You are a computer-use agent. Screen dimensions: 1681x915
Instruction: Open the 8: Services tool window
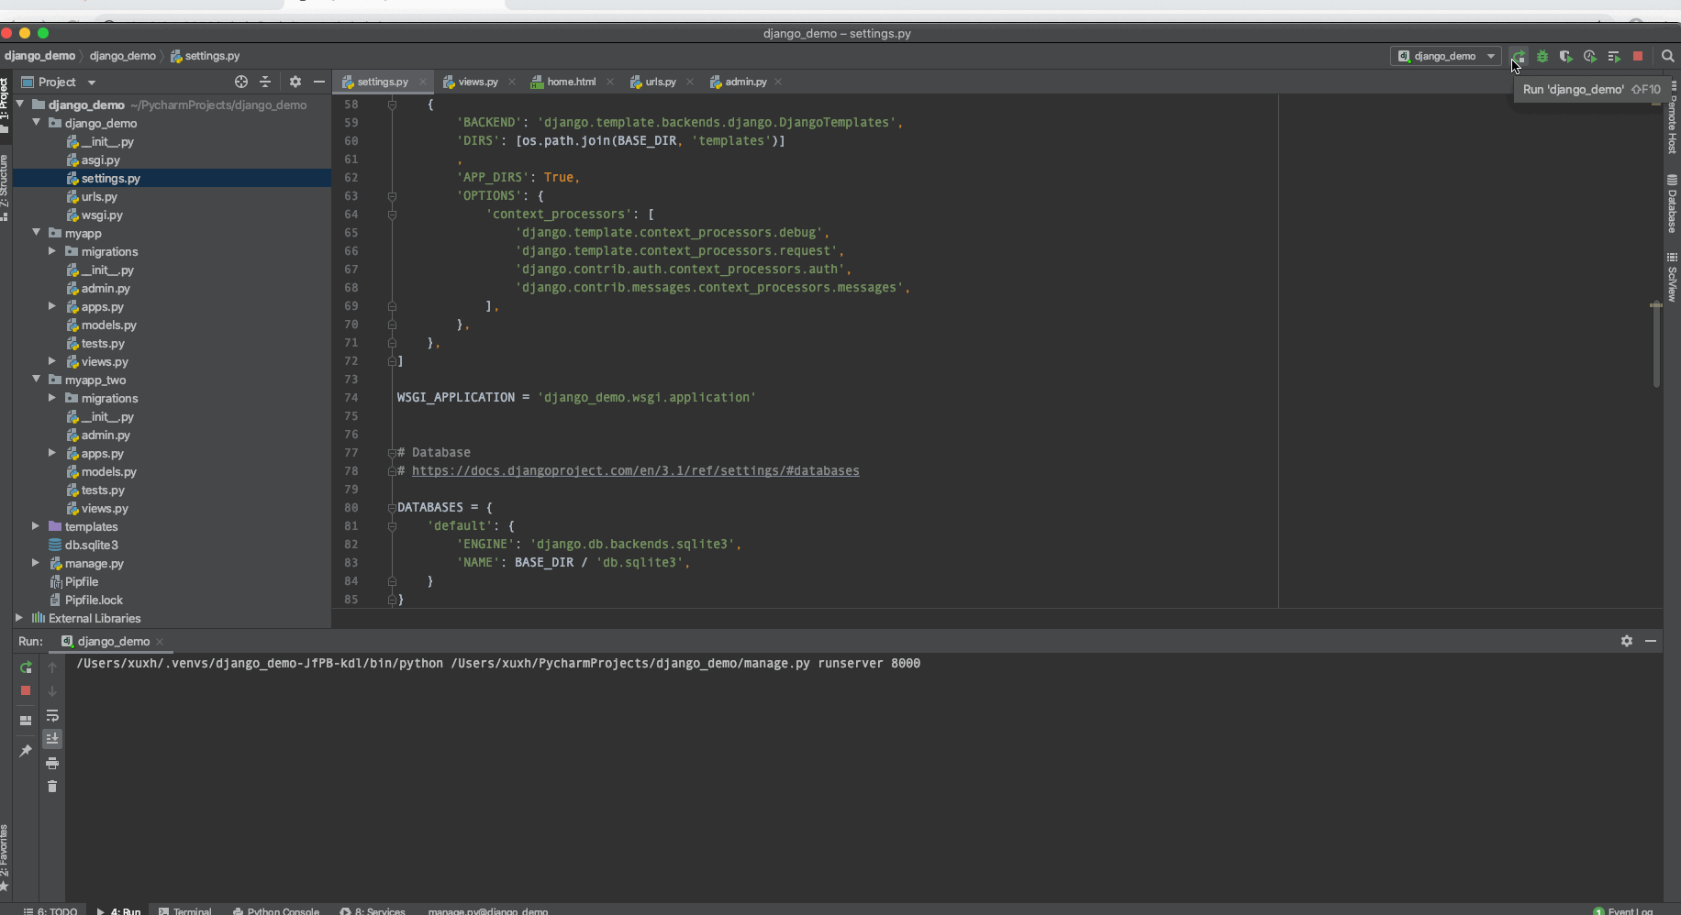[x=373, y=910]
